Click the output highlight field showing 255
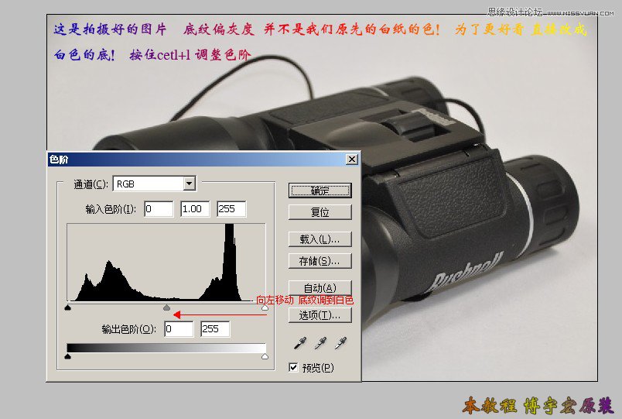622x419 pixels. pos(215,329)
